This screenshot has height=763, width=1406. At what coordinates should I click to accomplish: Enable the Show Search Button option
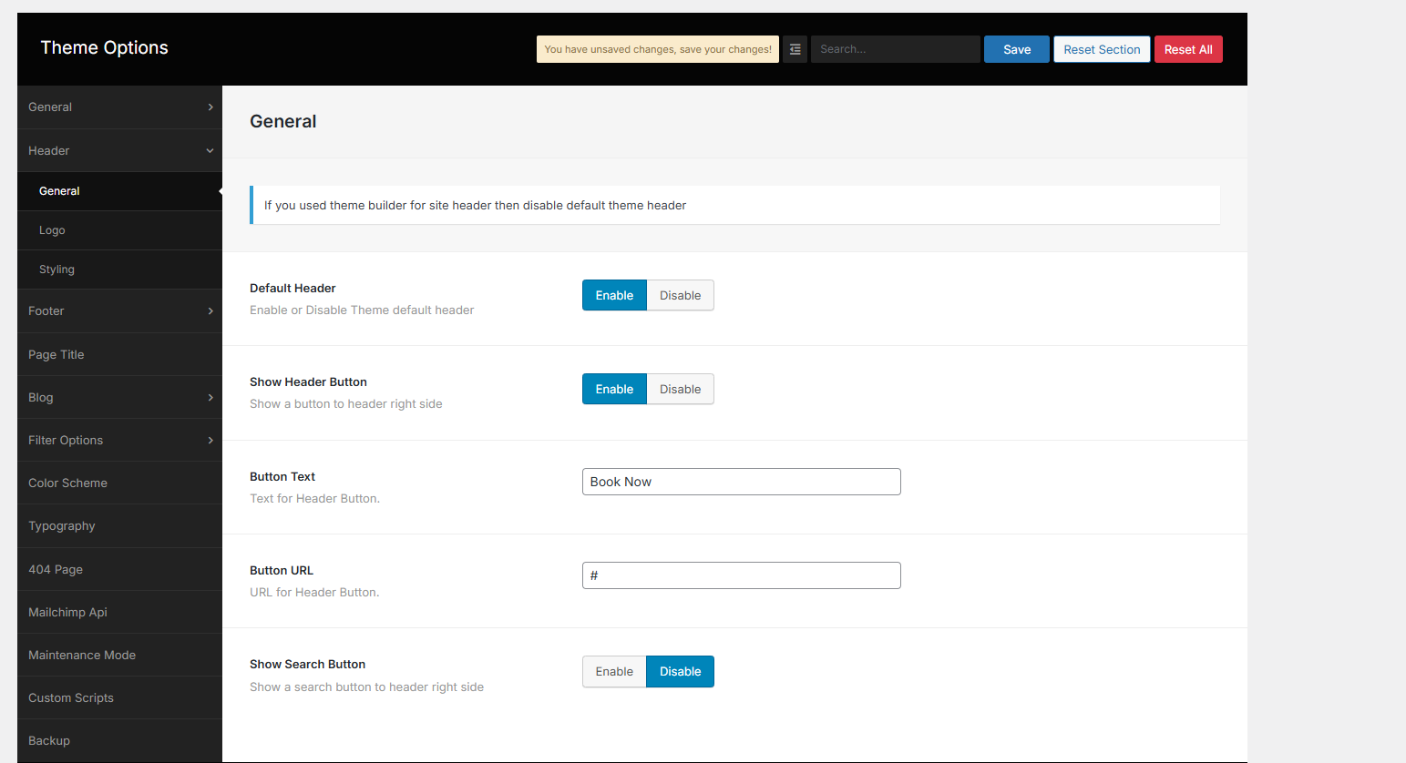(x=614, y=672)
